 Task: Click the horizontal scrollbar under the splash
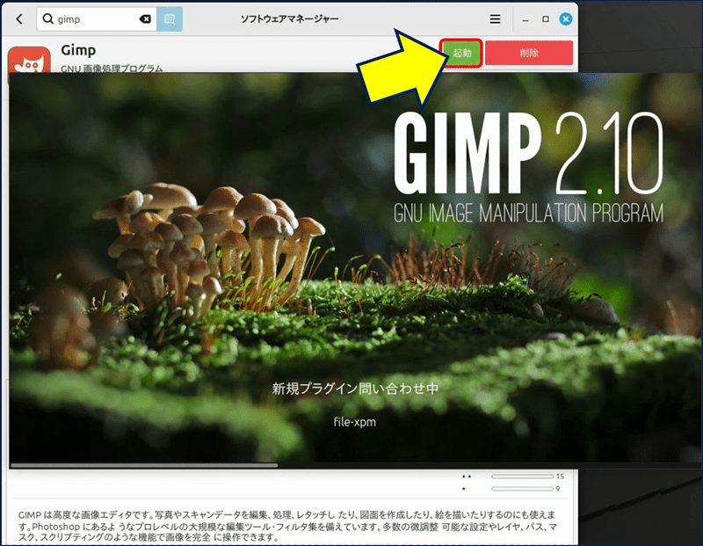[x=144, y=465]
